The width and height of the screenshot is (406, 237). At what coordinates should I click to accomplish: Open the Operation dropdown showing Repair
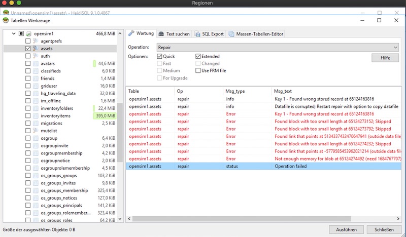(277, 47)
